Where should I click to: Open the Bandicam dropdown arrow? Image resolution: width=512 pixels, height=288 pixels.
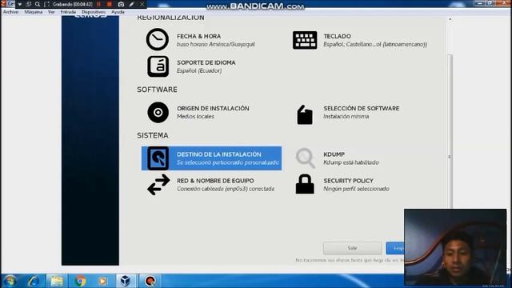pos(19,4)
